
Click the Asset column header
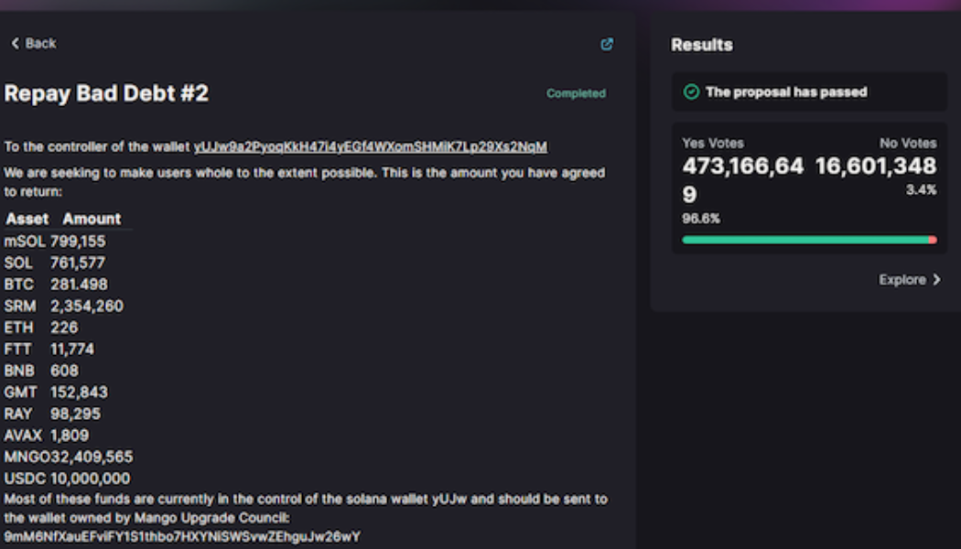27,219
